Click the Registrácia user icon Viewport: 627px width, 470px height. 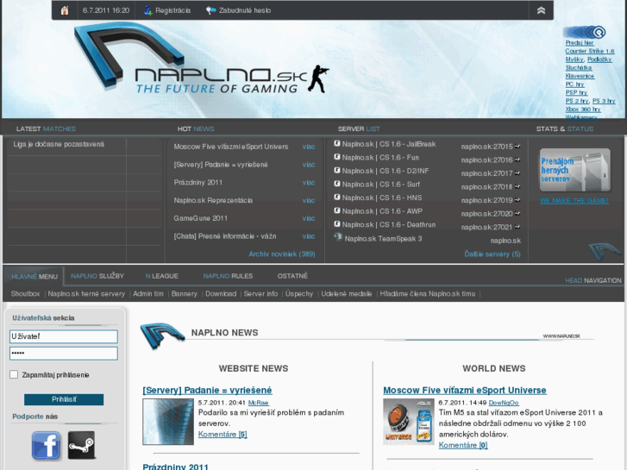tap(148, 10)
